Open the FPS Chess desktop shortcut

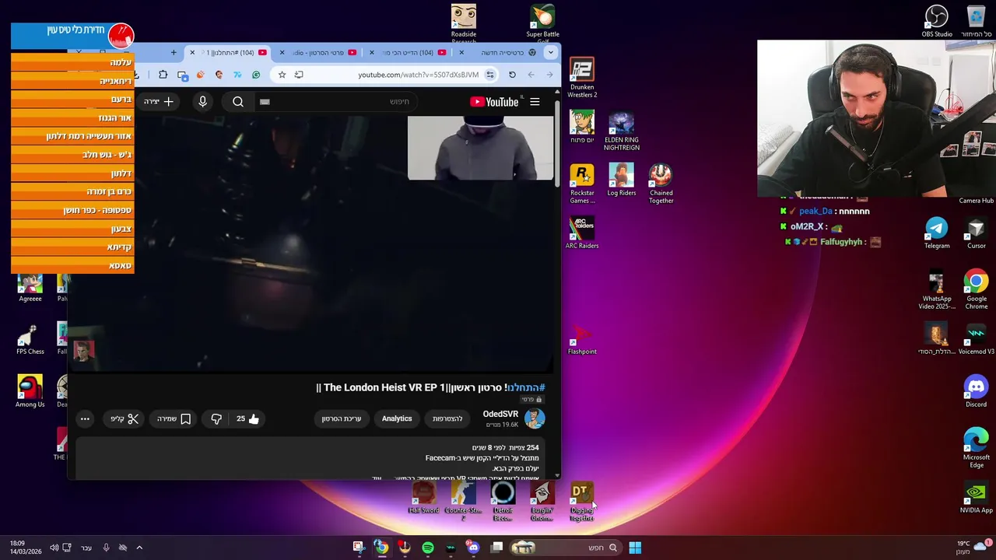pos(30,338)
